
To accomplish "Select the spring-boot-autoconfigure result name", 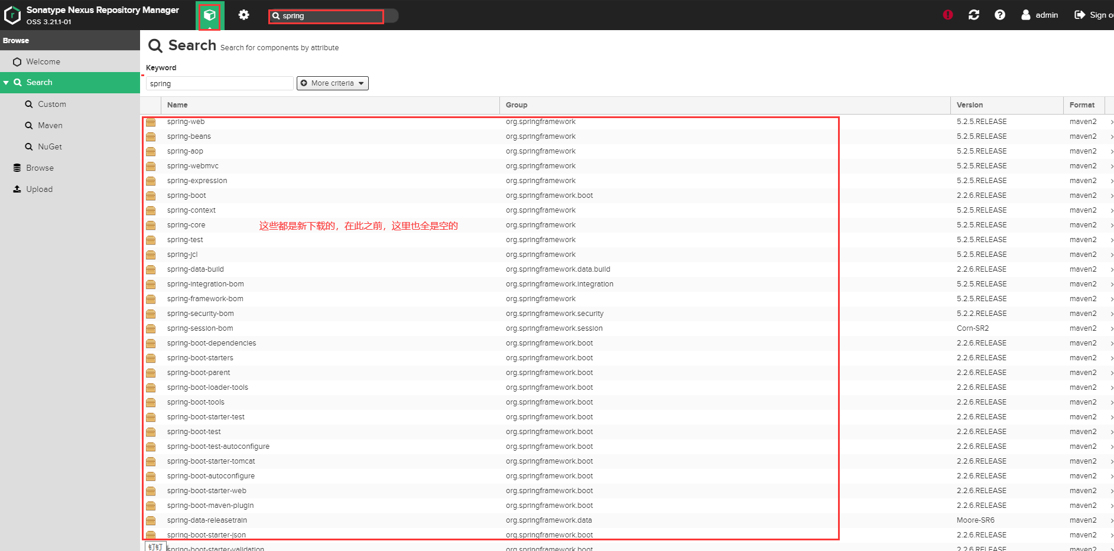I will 211,476.
